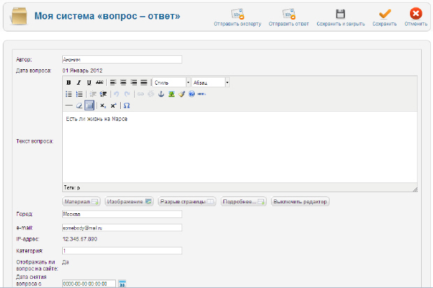Click the subscript icon
This screenshot has width=433, height=288.
pos(103,106)
